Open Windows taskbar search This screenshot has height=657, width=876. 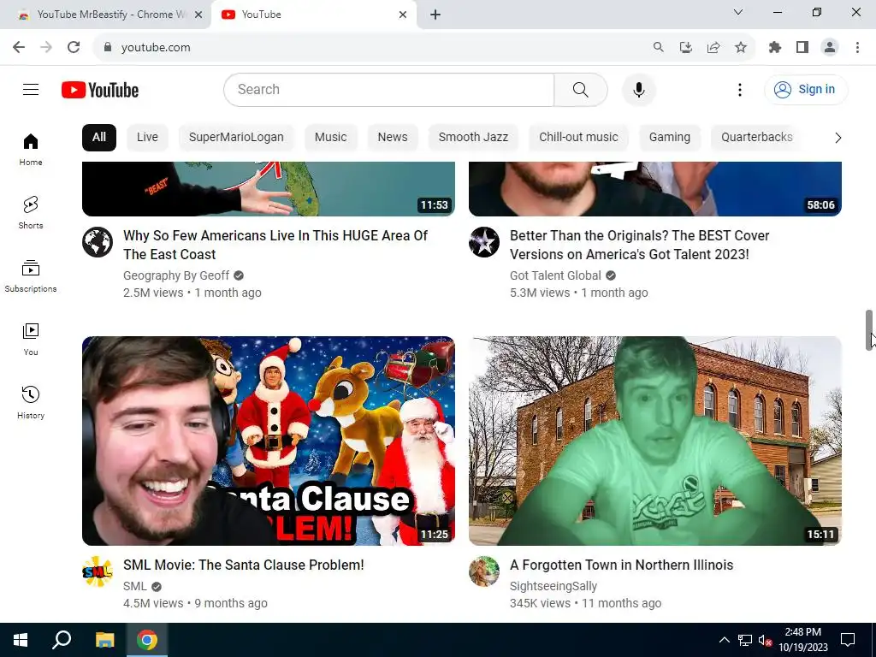pyautogui.click(x=62, y=640)
